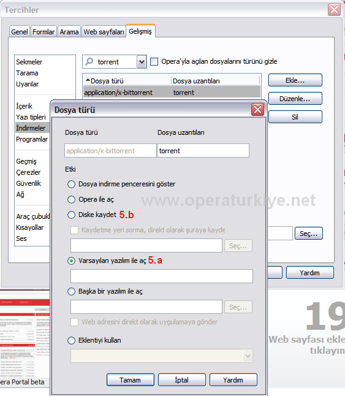Open the torrent search dropdown arrow
Image resolution: width=345 pixels, height=396 pixels.
point(142,62)
